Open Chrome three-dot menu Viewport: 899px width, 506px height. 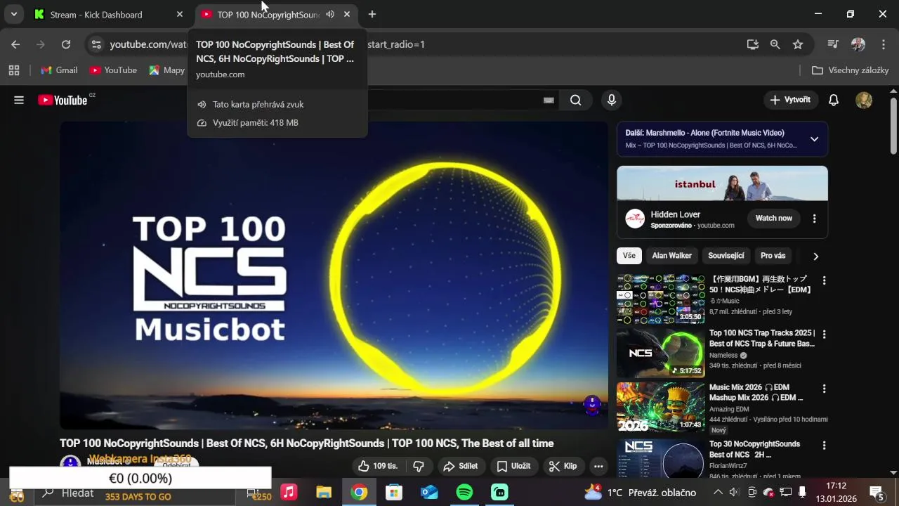coord(884,44)
